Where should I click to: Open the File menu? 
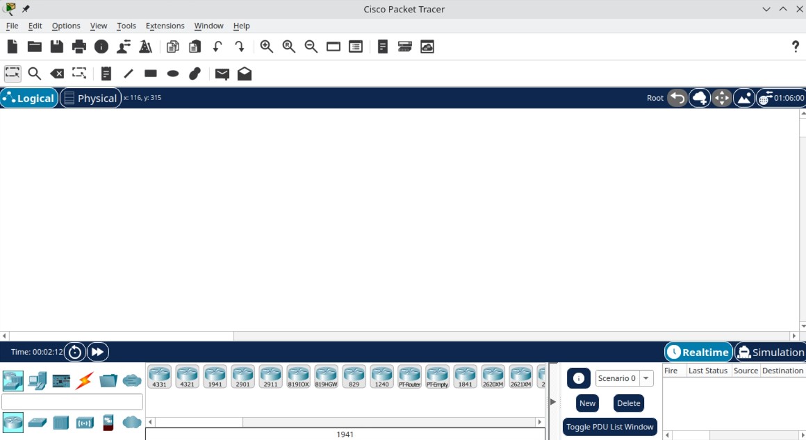[x=12, y=26]
